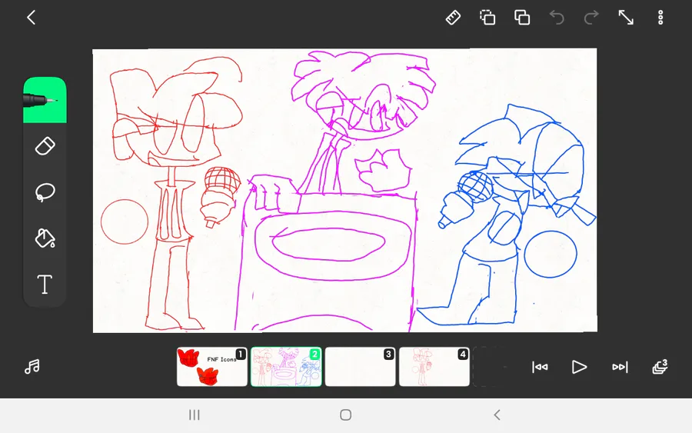This screenshot has height=433, width=692.
Task: Tap the Android home button
Action: click(345, 415)
